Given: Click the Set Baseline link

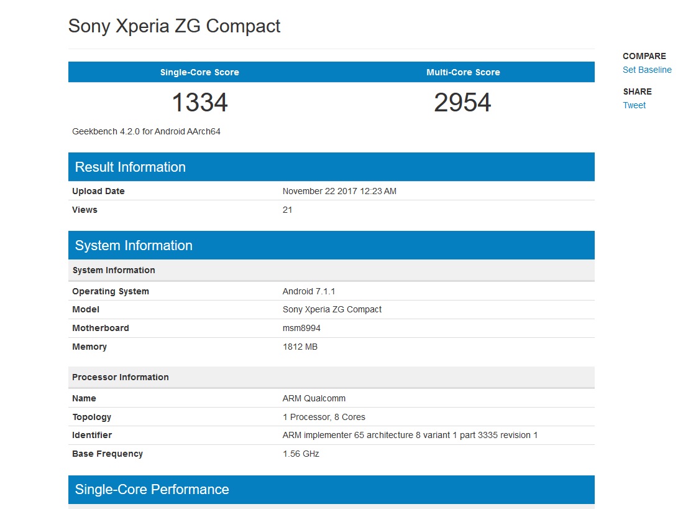Looking at the screenshot, I should (646, 70).
